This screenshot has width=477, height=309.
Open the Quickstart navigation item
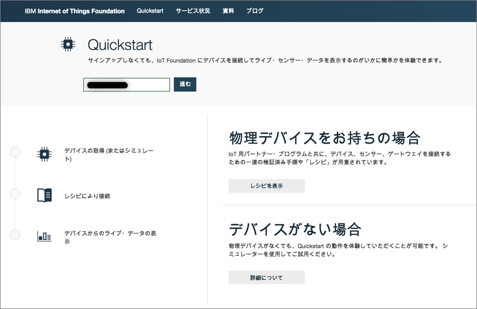click(150, 10)
